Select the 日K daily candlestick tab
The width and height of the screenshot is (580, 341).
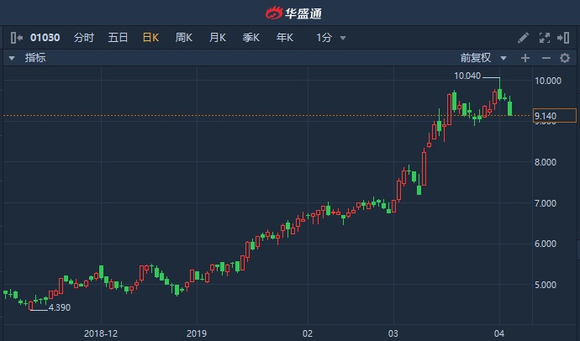pos(150,38)
